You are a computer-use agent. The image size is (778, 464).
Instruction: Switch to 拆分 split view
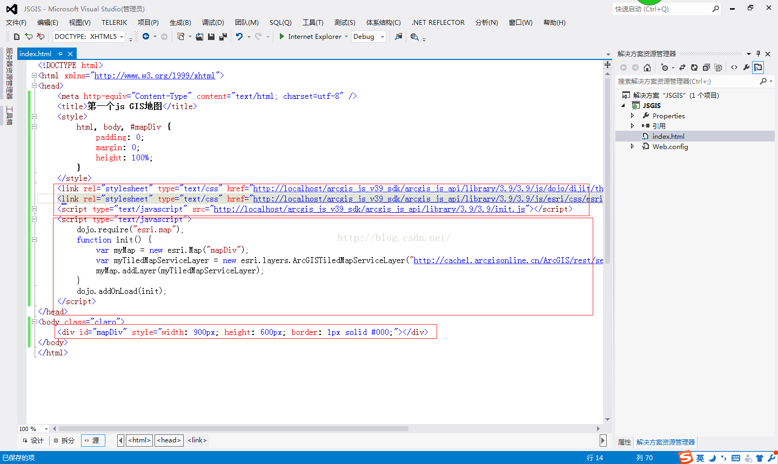click(x=64, y=441)
